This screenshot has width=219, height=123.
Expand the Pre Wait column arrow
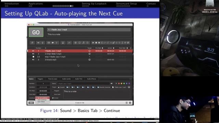tap(103, 48)
